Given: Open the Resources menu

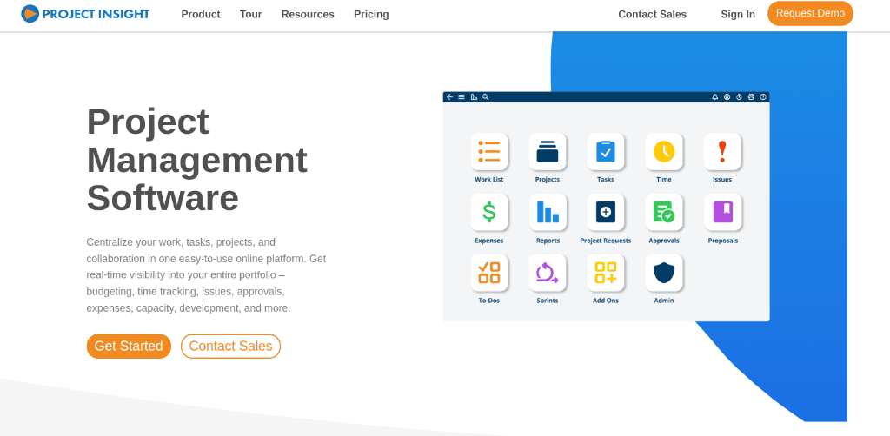Looking at the screenshot, I should coord(308,14).
